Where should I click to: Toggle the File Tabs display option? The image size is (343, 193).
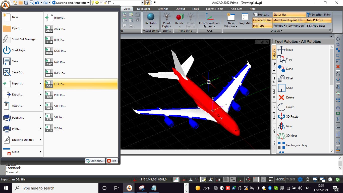(262, 26)
